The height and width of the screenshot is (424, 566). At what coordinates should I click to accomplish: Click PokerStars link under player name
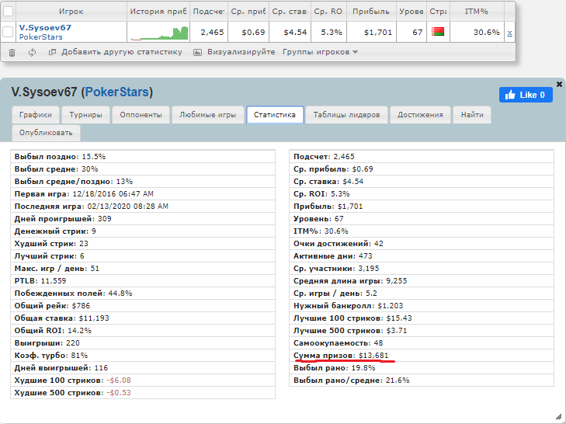(41, 36)
